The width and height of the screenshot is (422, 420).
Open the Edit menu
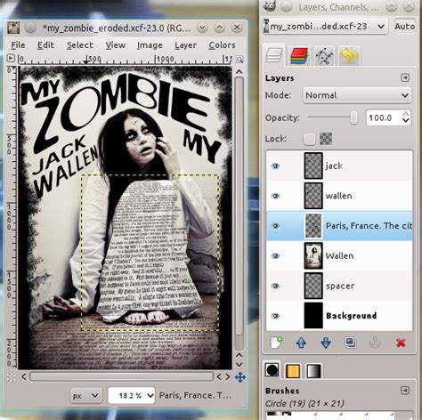(45, 45)
